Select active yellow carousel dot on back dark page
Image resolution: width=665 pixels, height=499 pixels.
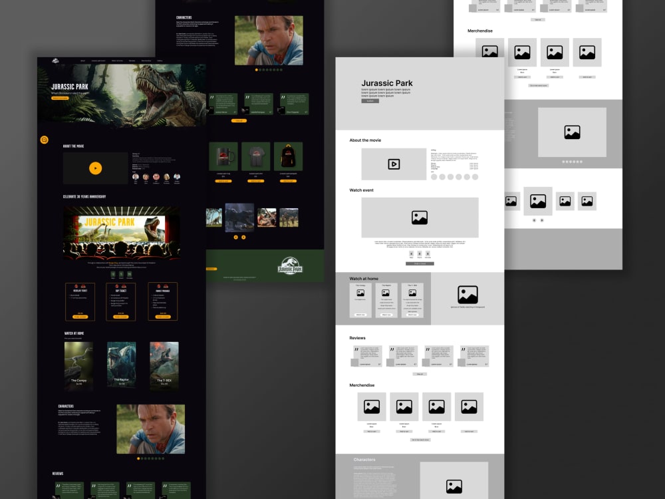tap(256, 70)
